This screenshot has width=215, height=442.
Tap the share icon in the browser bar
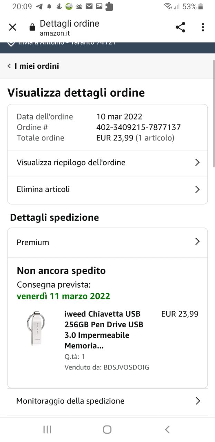(180, 27)
